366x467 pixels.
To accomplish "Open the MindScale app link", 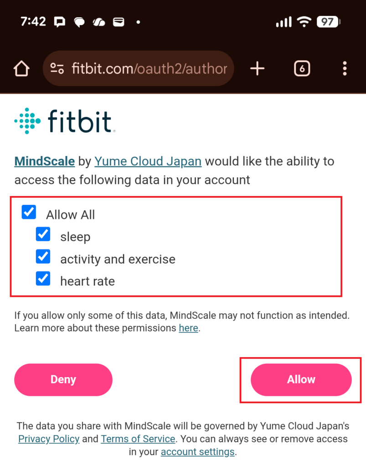I will tap(45, 161).
